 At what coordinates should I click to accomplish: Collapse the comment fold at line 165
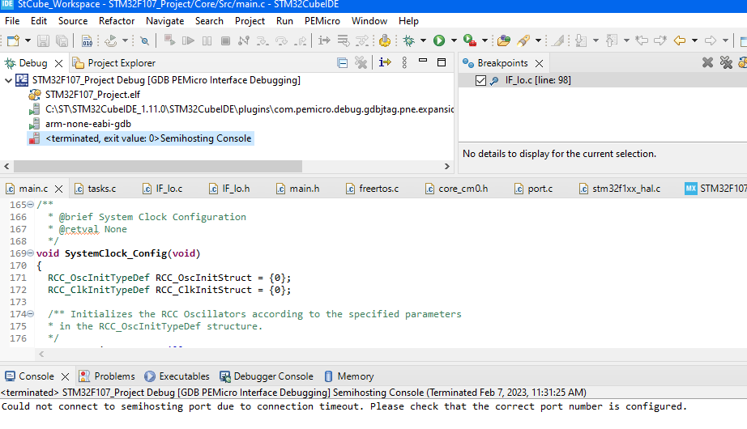click(31, 204)
